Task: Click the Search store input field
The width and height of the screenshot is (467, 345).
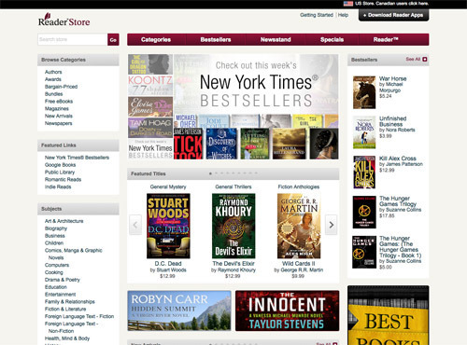Action: click(x=73, y=39)
